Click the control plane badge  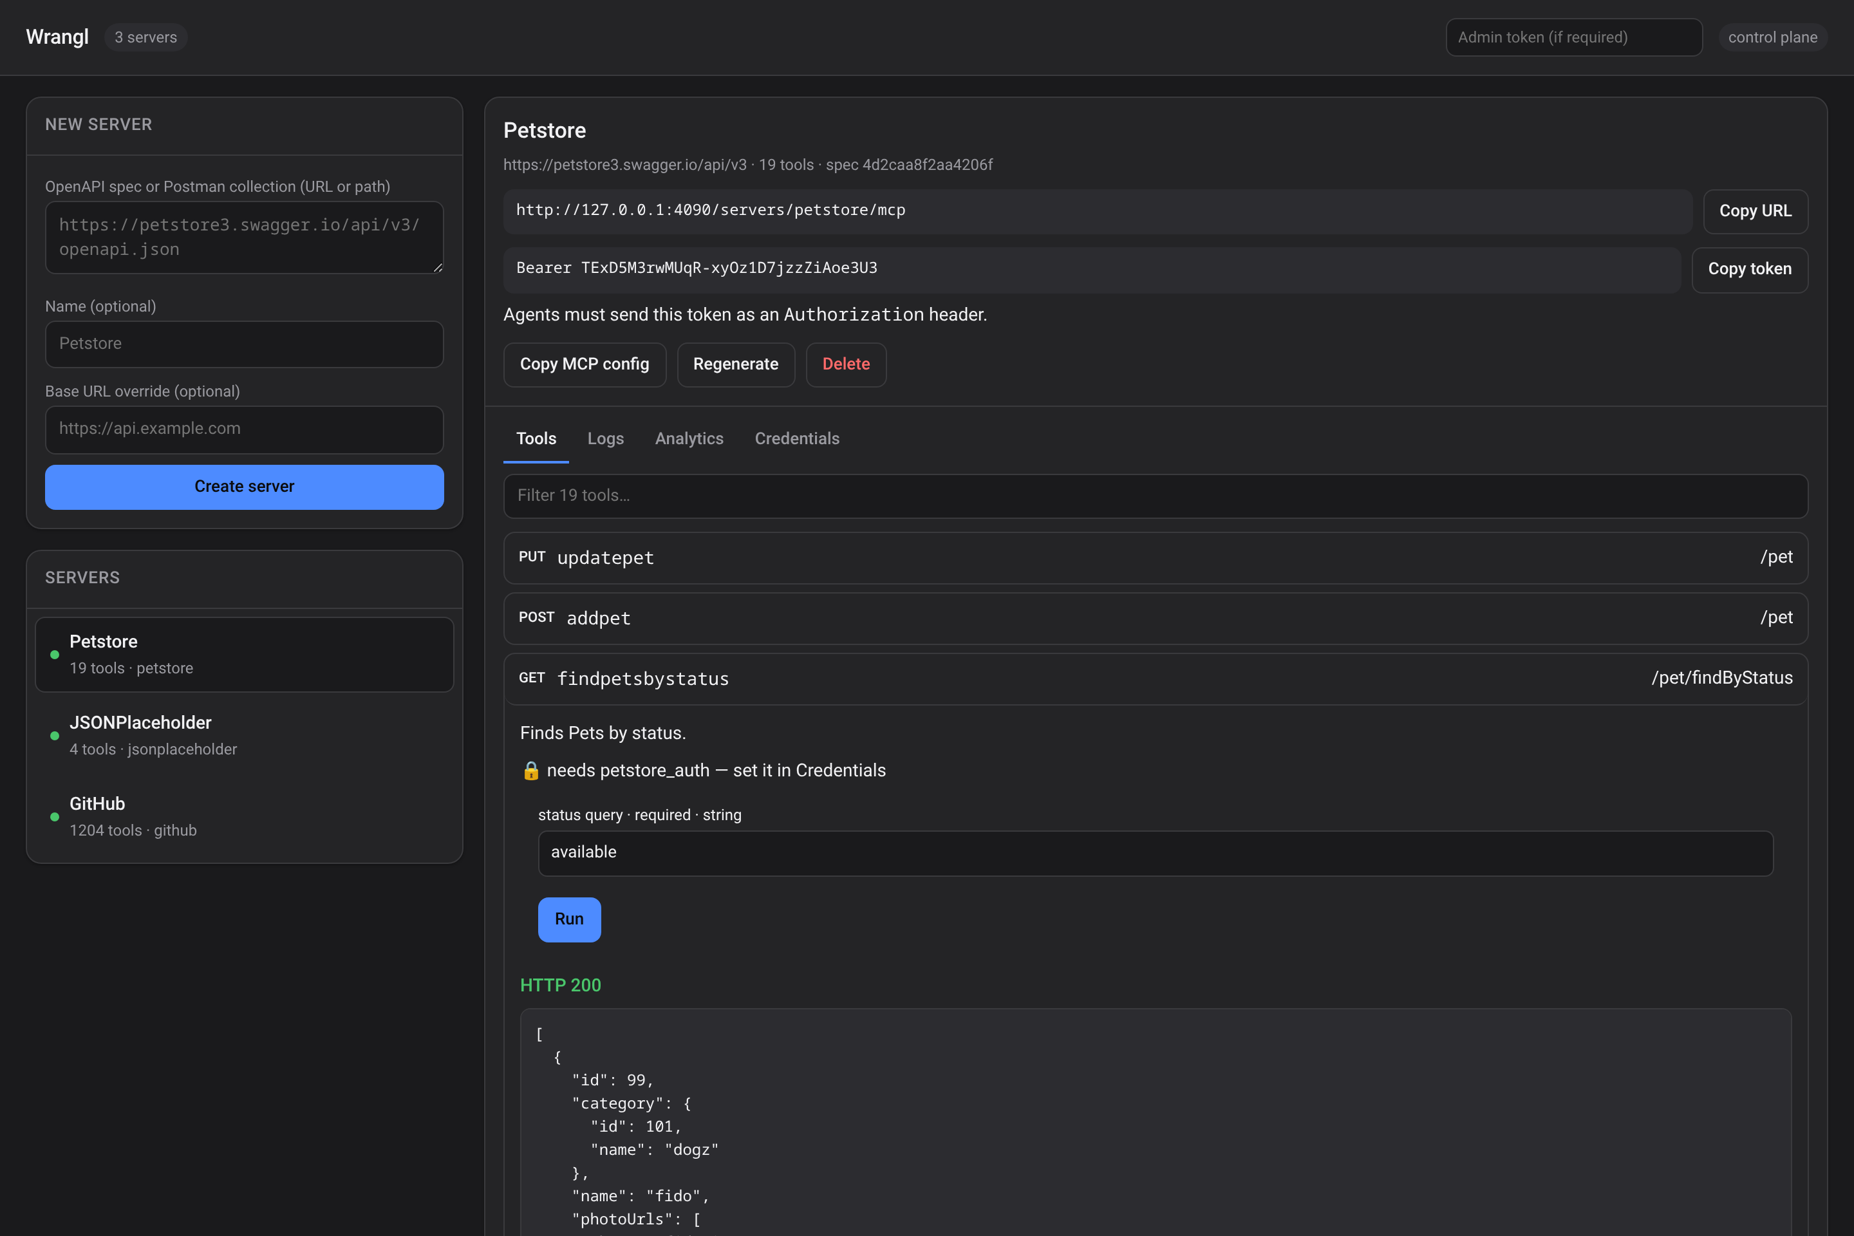(x=1773, y=37)
